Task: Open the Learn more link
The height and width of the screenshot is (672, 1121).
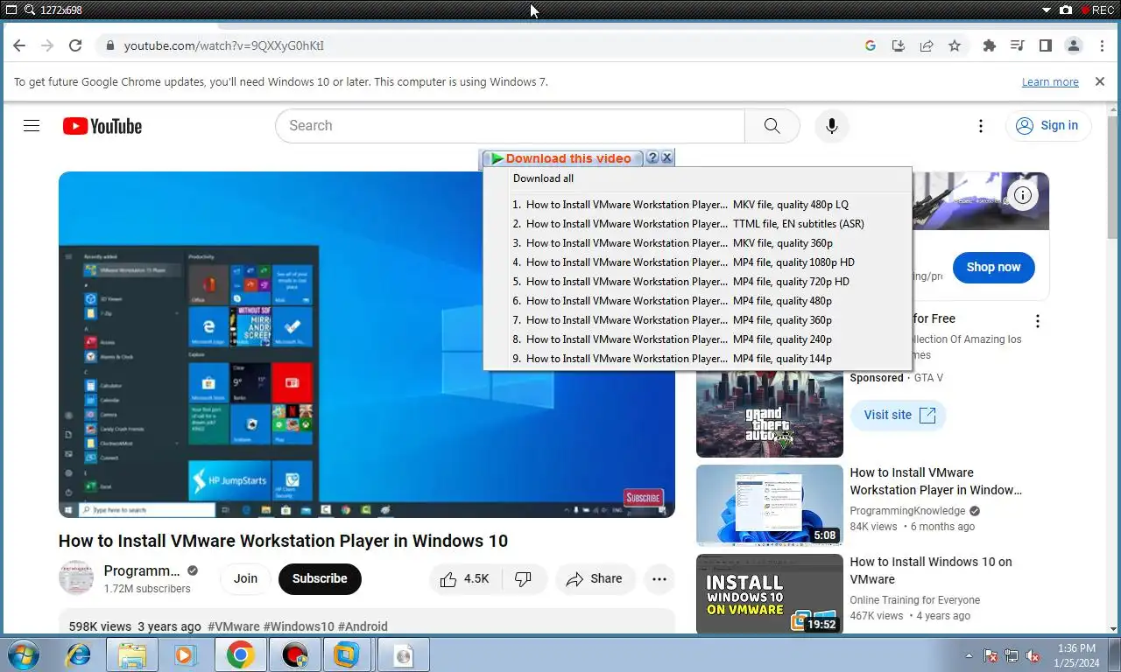Action: click(1050, 82)
